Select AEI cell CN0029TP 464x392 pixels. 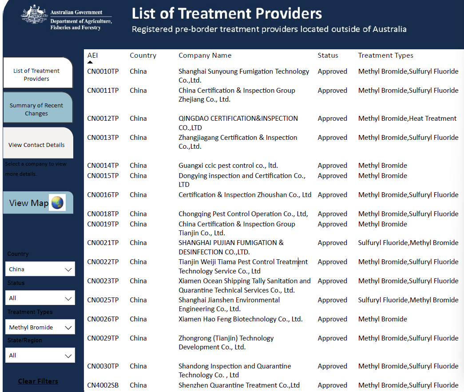point(103,338)
